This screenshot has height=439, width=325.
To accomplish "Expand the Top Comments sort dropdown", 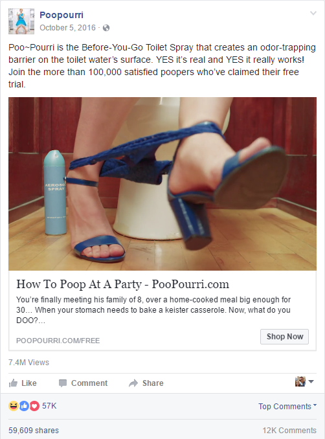I will tap(287, 406).
